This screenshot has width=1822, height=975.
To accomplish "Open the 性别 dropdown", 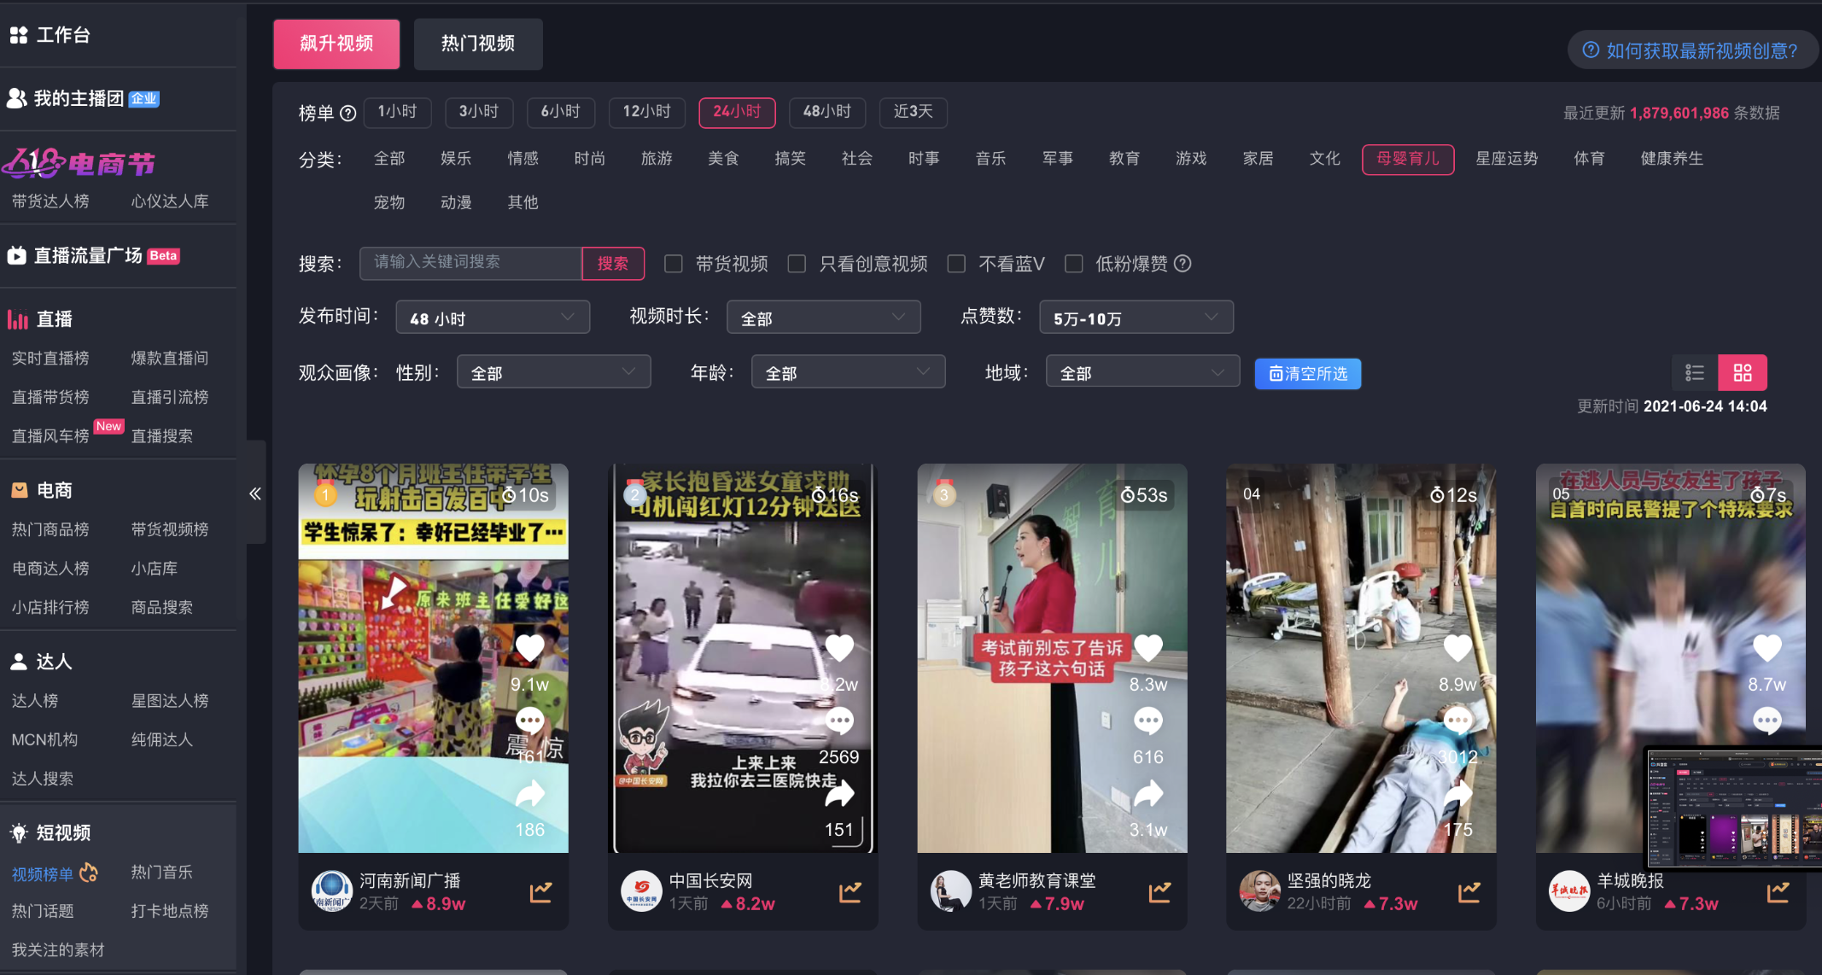I will pyautogui.click(x=554, y=372).
